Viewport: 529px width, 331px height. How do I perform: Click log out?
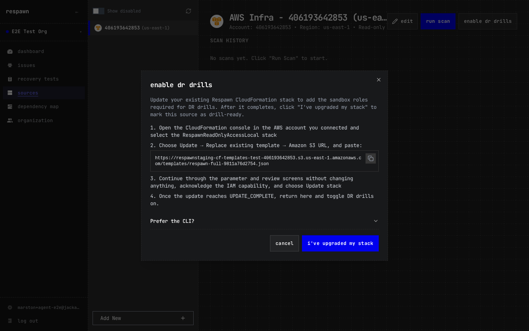click(x=28, y=321)
